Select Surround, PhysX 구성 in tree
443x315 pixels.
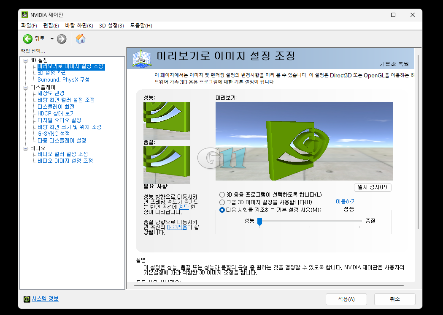click(64, 80)
